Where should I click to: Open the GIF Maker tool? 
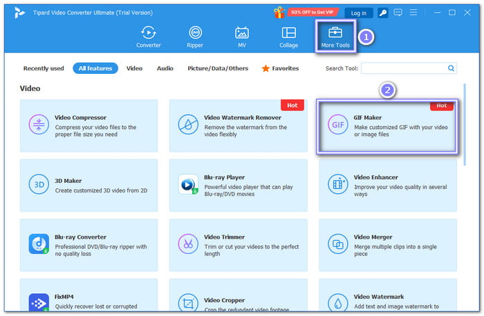(387, 126)
